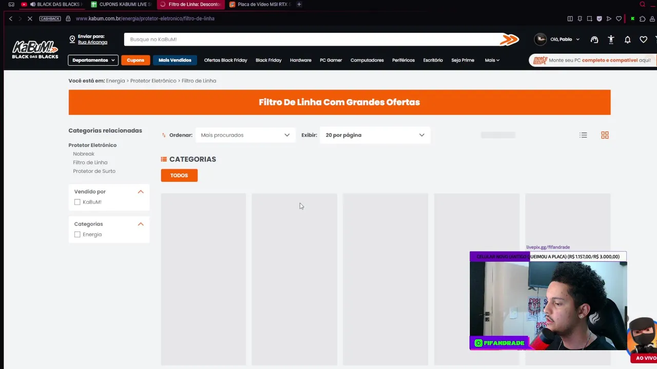
Task: Open 'PC Gamer' menu item
Action: tap(331, 60)
